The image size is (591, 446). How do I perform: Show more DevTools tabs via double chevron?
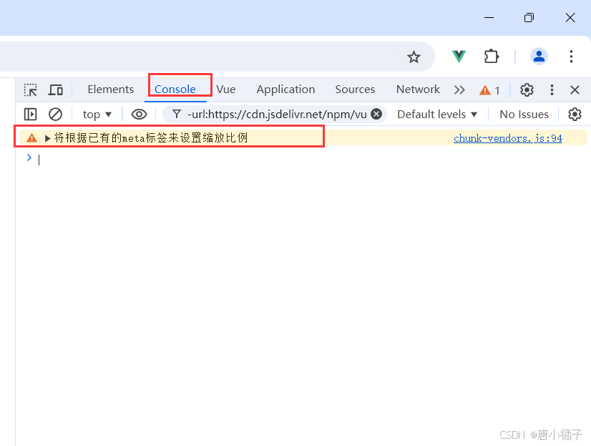coord(459,90)
